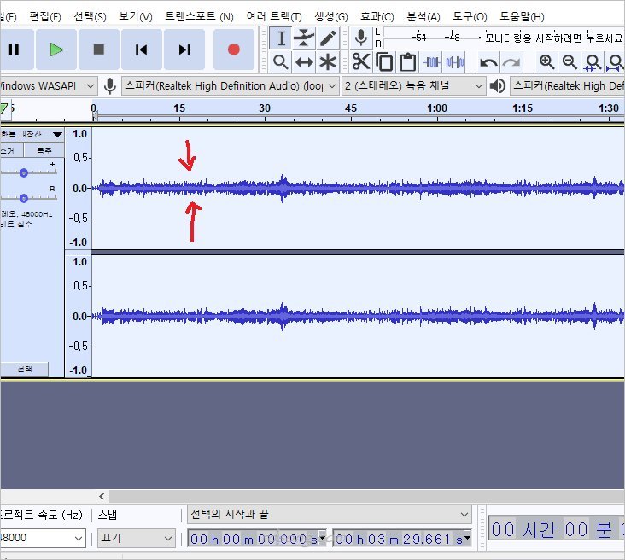Viewport: 625px width, 560px height.
Task: Toggle the I-beam Selection tool
Action: pyautogui.click(x=281, y=38)
